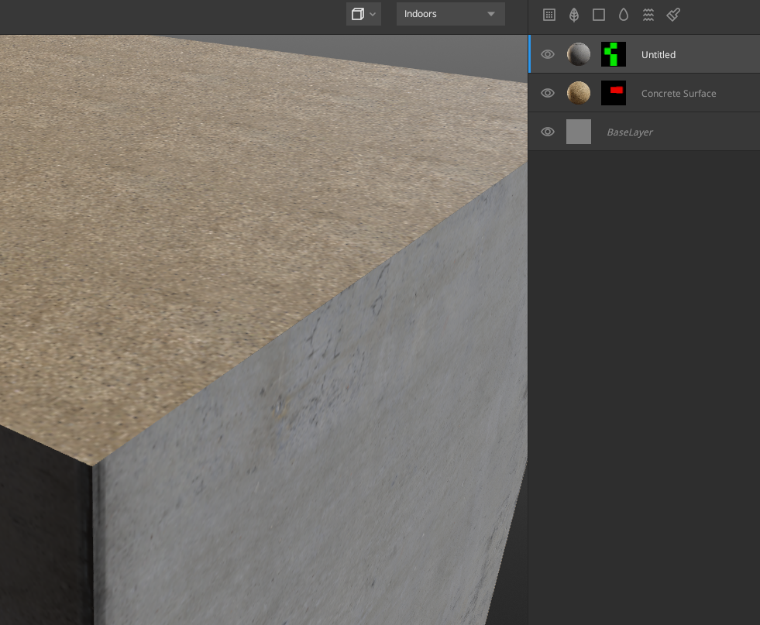The image size is (760, 625).
Task: Select the Untitled layer gray material sphere
Action: (x=579, y=54)
